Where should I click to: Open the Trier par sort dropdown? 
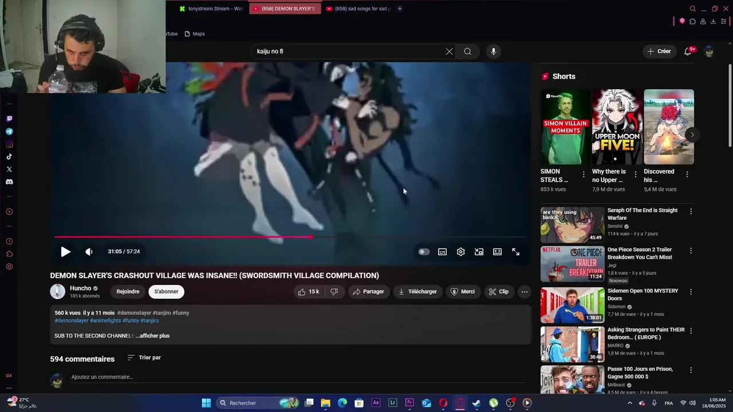click(144, 358)
